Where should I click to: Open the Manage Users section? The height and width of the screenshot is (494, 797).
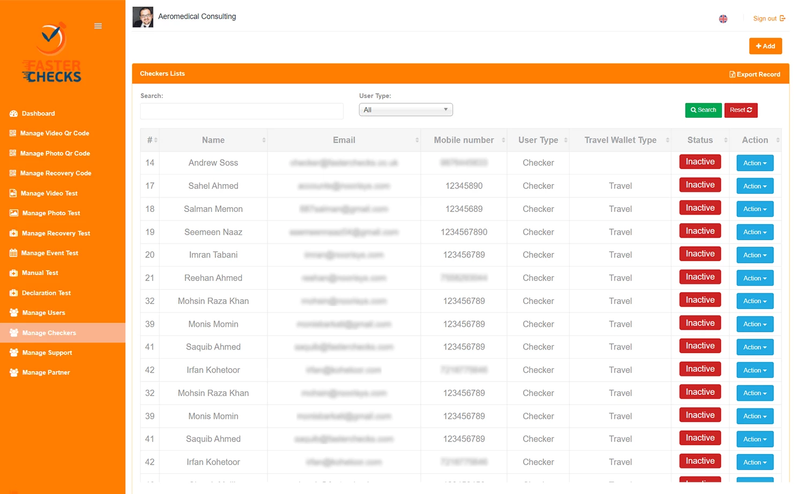tap(43, 313)
